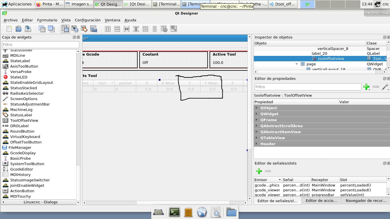390x219 pixels.
Task: Click the widget box Filtro input field
Action: [x=41, y=44]
